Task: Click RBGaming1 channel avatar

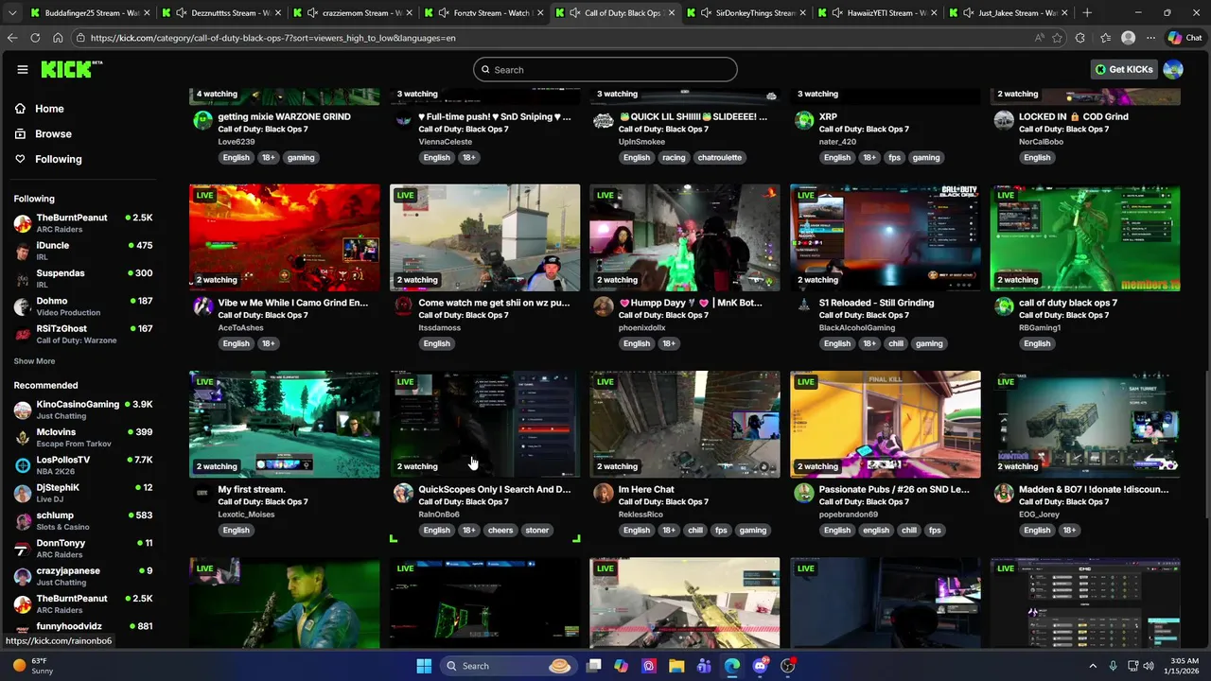Action: [x=1004, y=306]
